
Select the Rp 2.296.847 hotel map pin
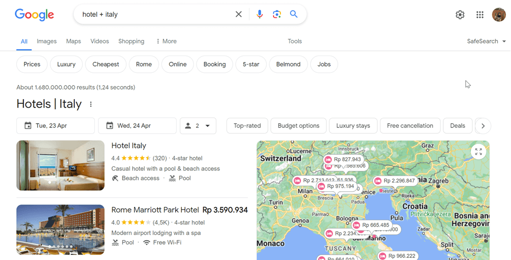point(395,180)
